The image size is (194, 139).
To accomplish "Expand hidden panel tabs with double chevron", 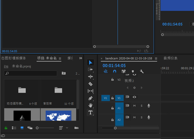I will point(81,58).
